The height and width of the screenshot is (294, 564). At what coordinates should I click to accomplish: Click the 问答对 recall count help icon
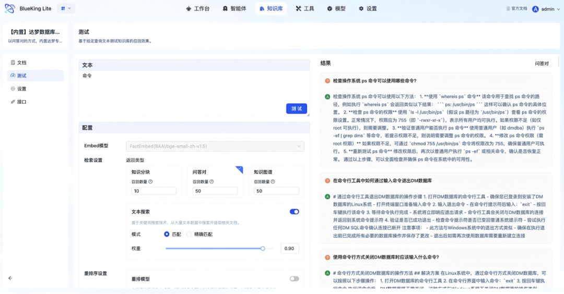pyautogui.click(x=212, y=181)
